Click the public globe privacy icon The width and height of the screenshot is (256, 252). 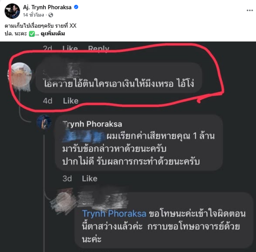coord(51,15)
